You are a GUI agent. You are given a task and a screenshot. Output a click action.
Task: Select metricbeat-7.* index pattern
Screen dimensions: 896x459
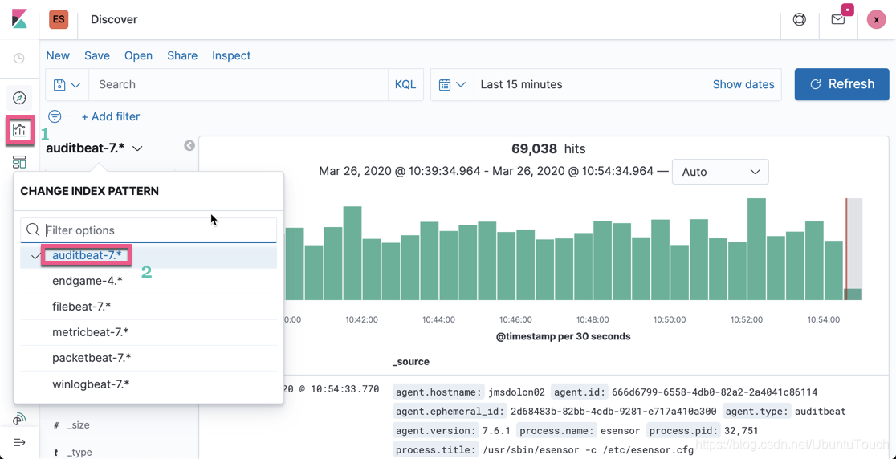(149, 333)
